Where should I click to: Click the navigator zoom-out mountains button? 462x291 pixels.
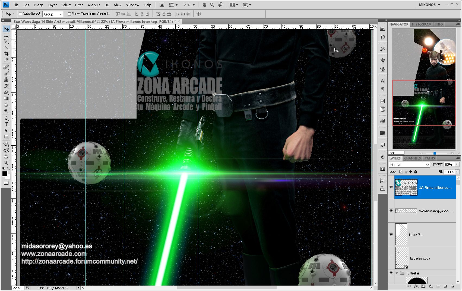421,153
